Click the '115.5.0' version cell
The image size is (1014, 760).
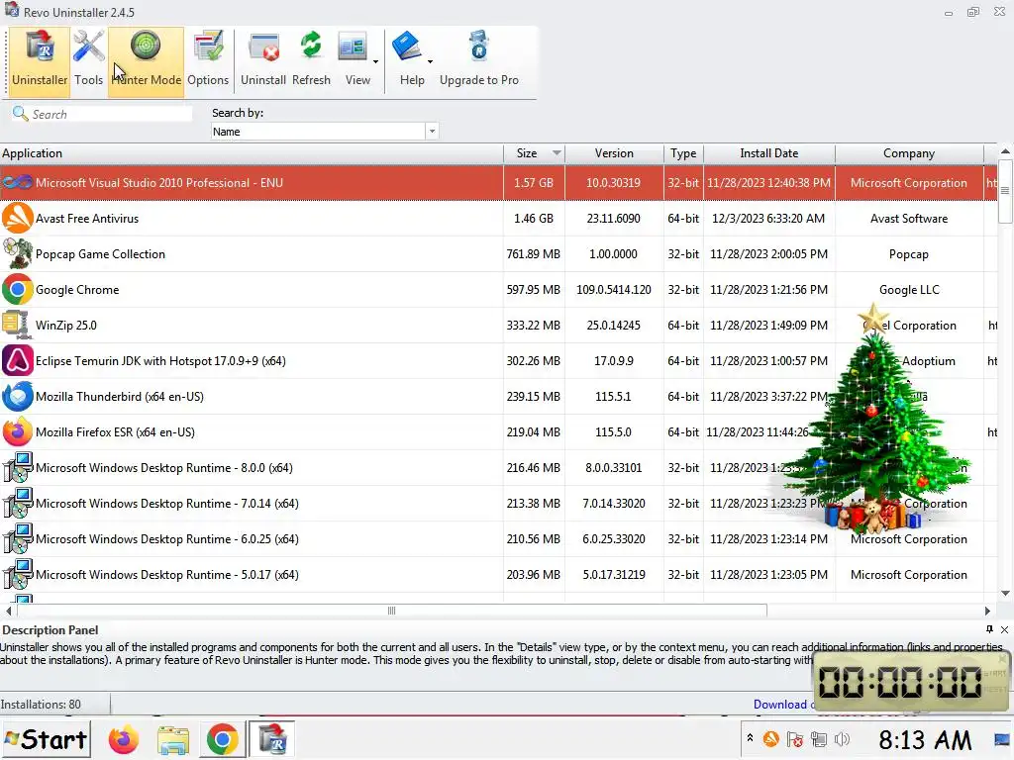614,431
